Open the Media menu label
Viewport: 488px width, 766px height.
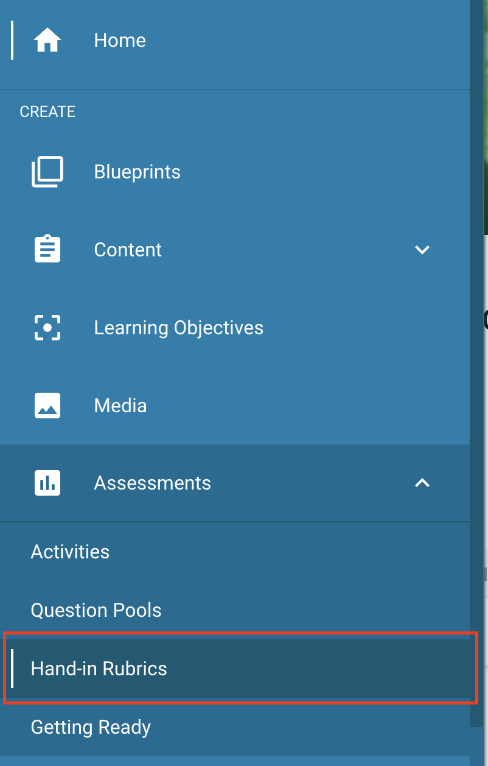click(x=120, y=406)
